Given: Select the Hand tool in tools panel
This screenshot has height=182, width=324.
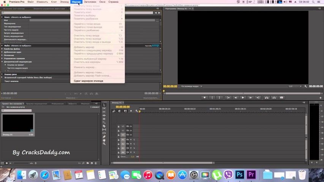Looking at the screenshot, I should 104,140.
